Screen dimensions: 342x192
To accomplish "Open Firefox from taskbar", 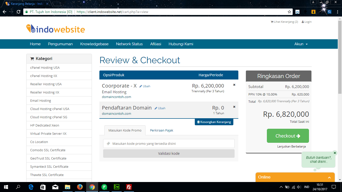I will pos(80,187).
